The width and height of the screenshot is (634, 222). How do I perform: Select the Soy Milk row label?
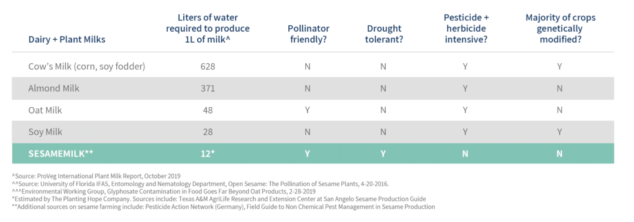click(x=45, y=132)
